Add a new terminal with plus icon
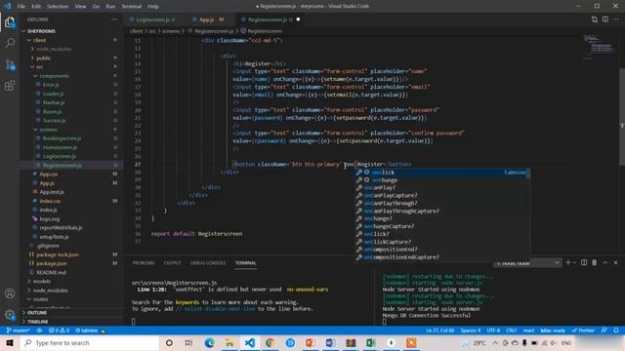 [x=568, y=262]
